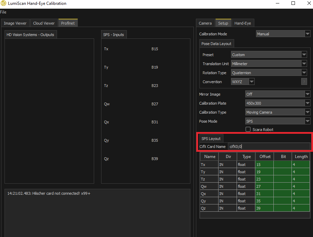The width and height of the screenshot is (313, 237).
Task: Click the Offset cell 19 for Ty
Action: point(264,172)
